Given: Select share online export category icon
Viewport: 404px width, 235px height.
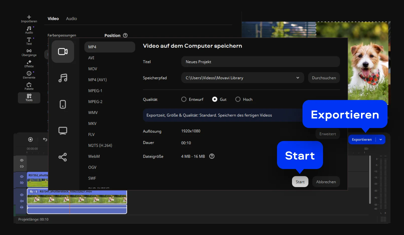Looking at the screenshot, I should click(x=63, y=157).
